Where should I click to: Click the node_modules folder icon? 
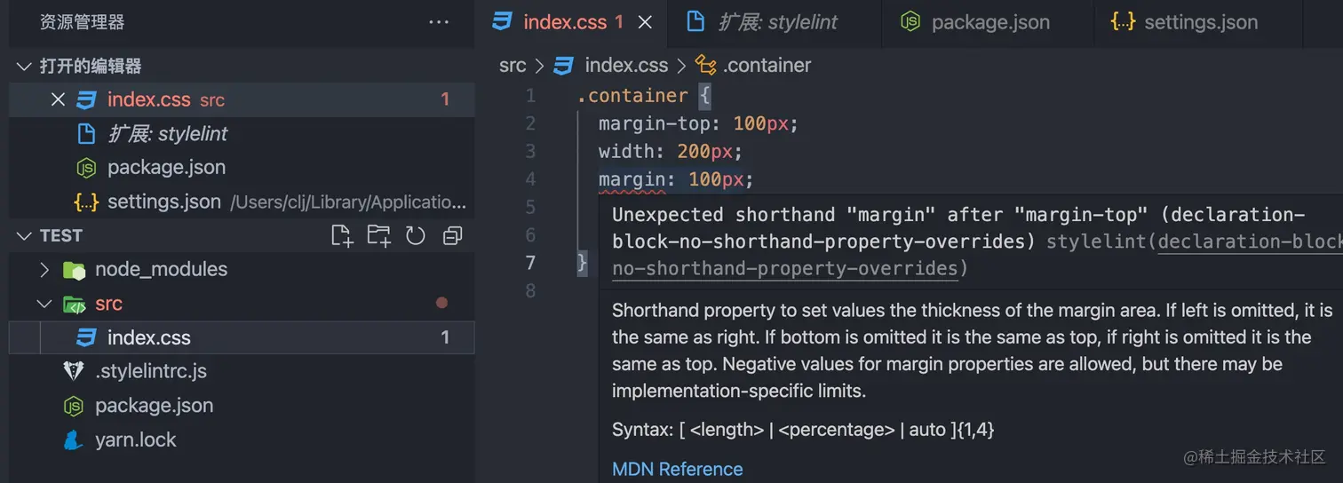pos(75,270)
